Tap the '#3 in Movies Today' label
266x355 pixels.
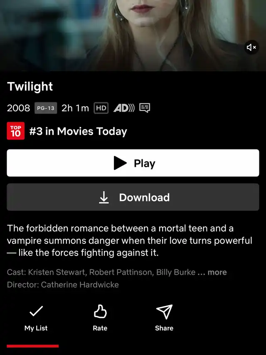pyautogui.click(x=78, y=132)
